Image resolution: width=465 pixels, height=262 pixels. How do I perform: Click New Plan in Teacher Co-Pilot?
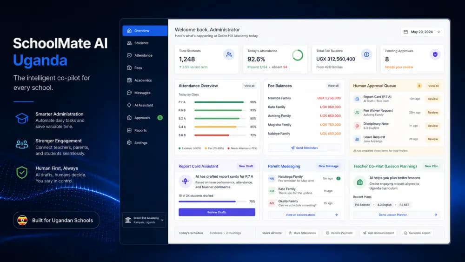431,166
